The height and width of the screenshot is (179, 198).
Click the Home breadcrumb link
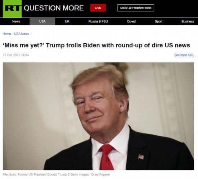tap(7, 34)
